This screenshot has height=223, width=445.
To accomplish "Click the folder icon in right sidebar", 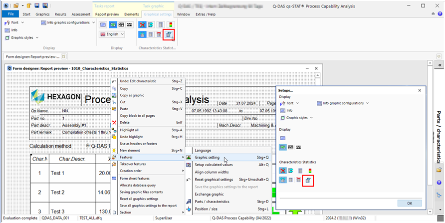I will (x=439, y=170).
